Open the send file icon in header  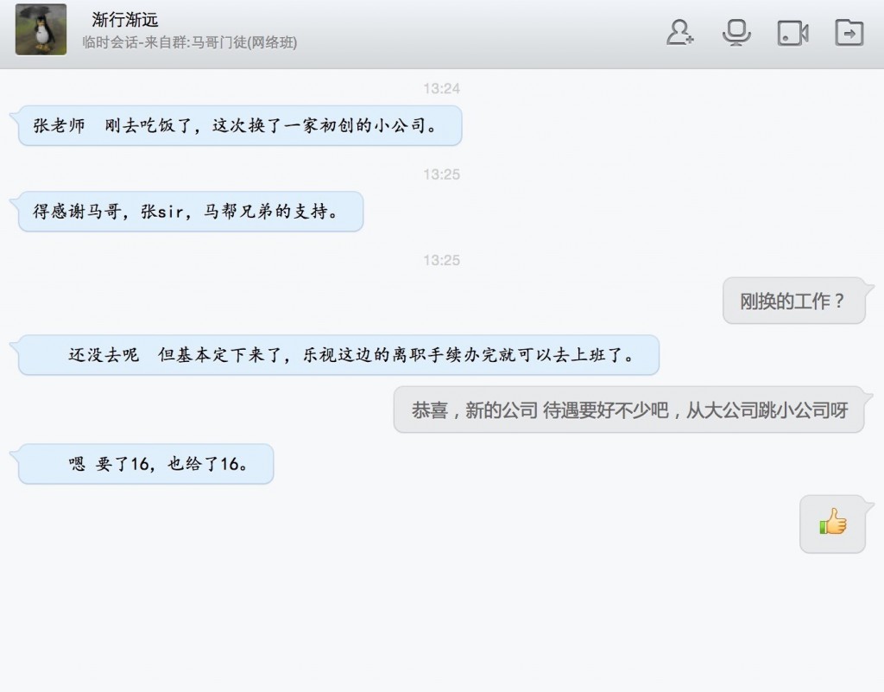click(x=849, y=32)
